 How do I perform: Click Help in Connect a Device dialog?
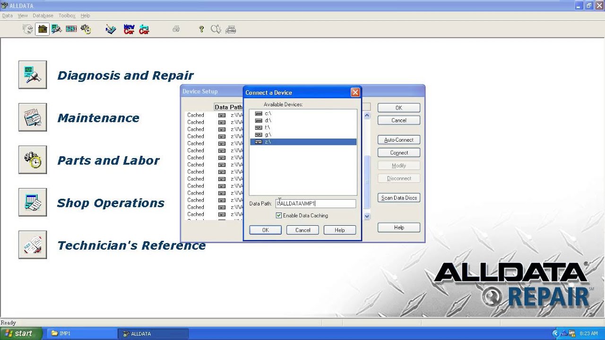point(340,230)
